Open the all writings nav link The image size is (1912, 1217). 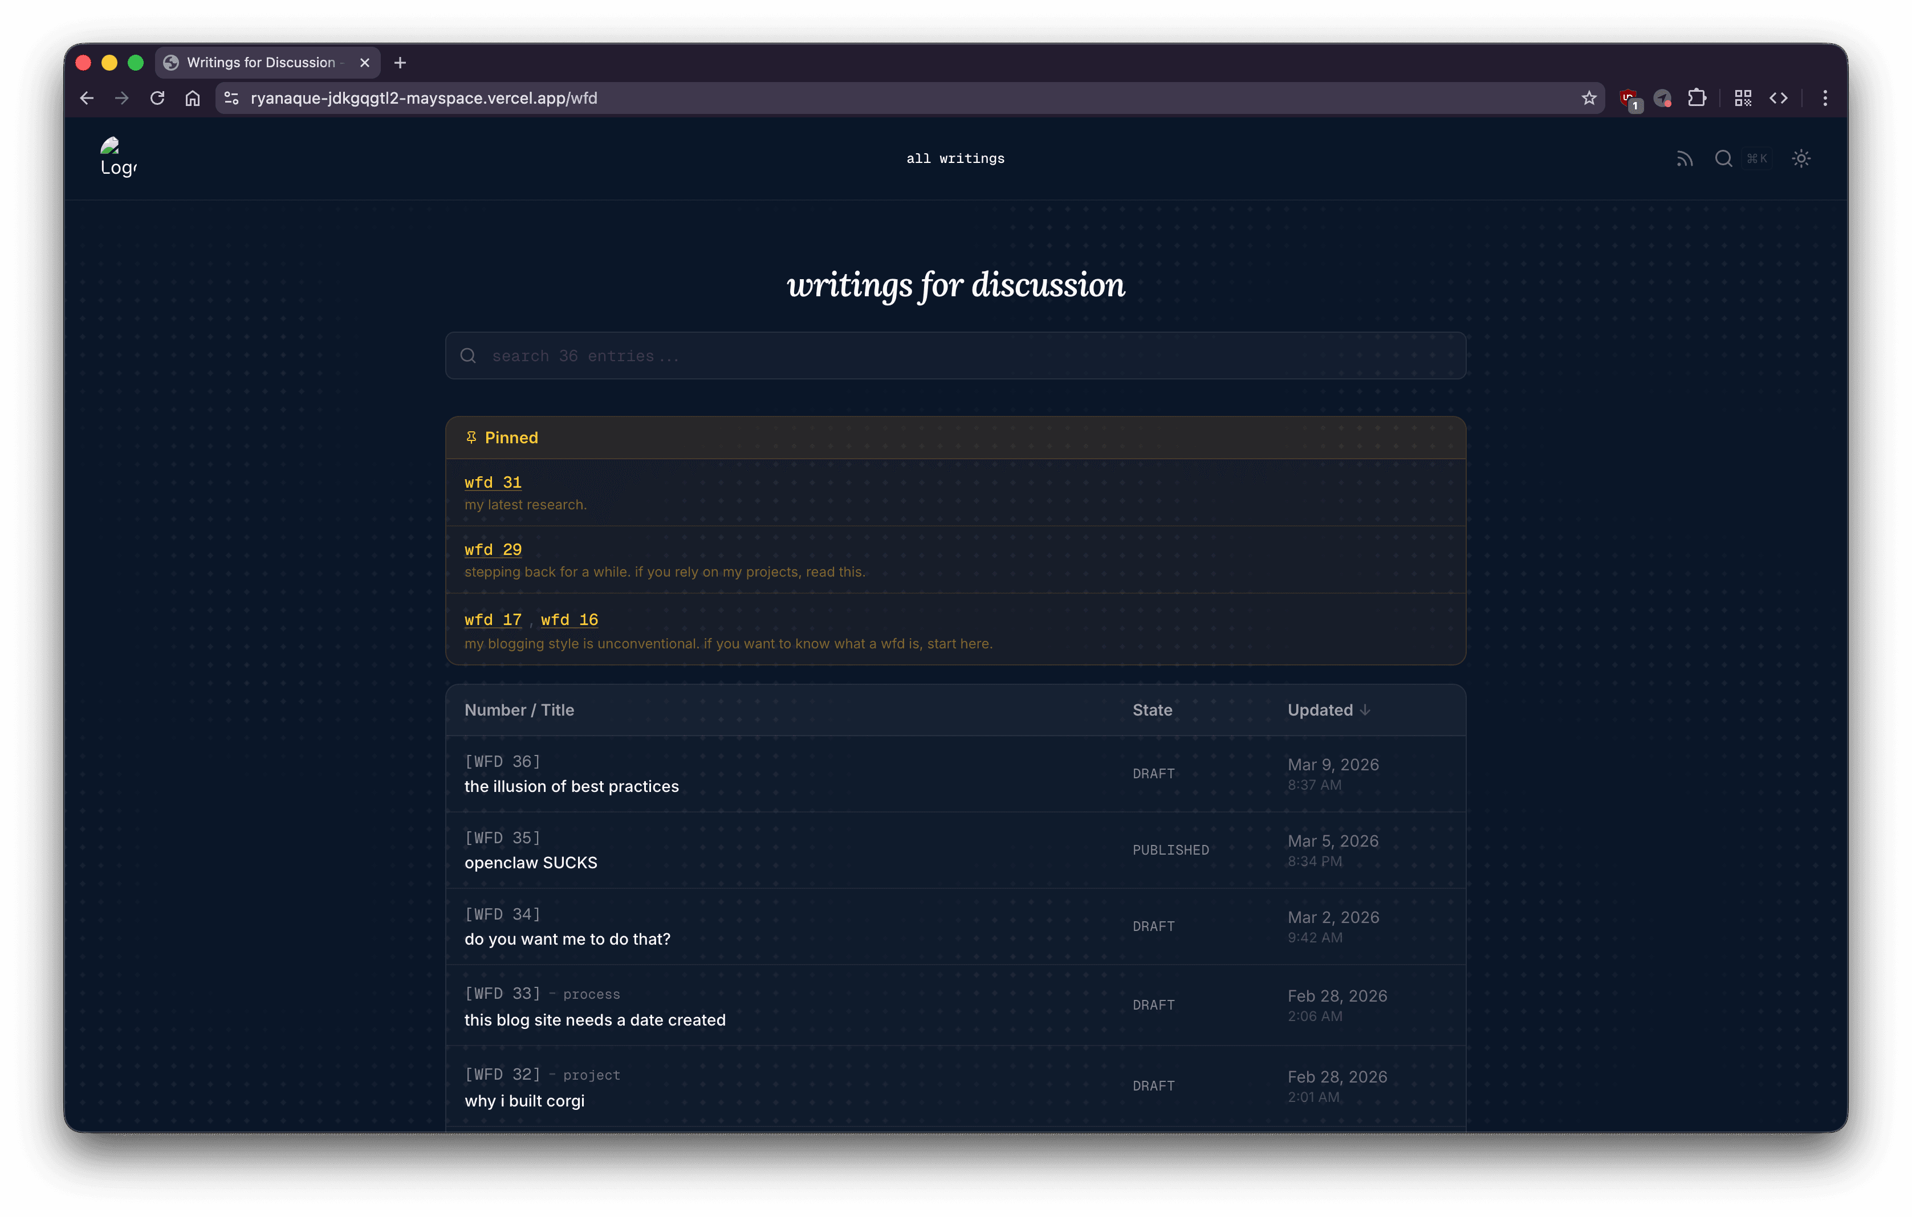click(955, 158)
